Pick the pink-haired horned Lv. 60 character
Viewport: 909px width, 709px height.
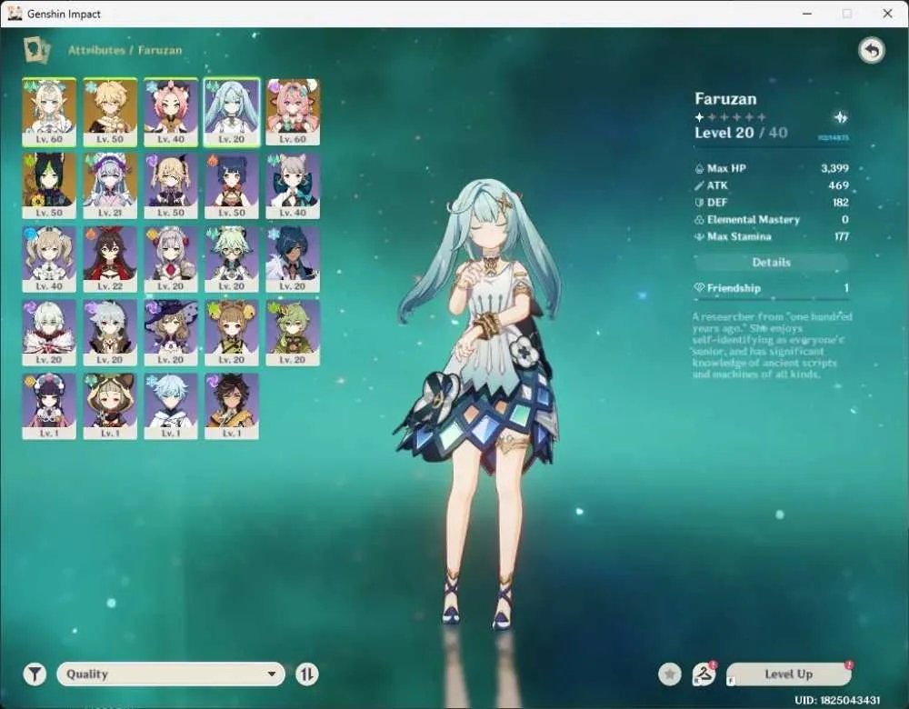[x=293, y=113]
